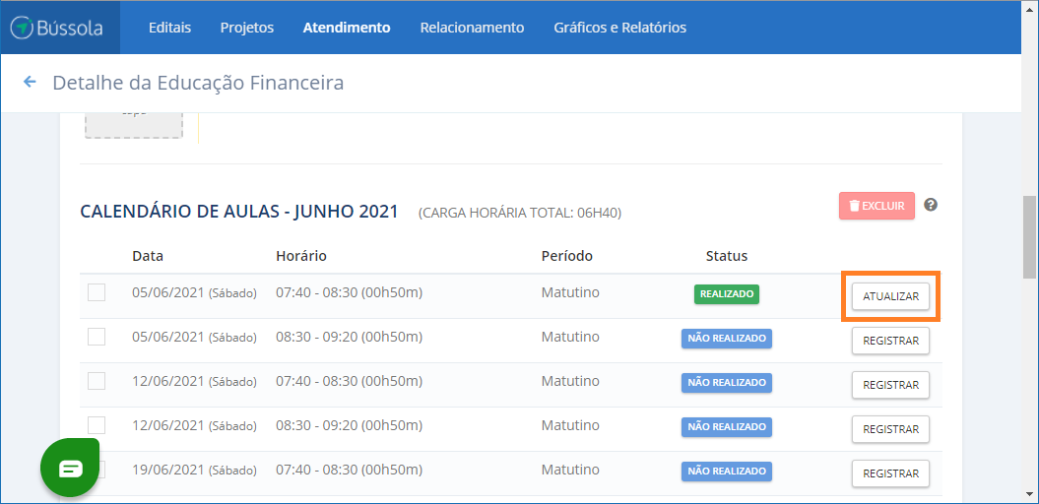Click the 19/06/2021 (Sábado) date cell
The image size is (1039, 504).
coord(194,470)
